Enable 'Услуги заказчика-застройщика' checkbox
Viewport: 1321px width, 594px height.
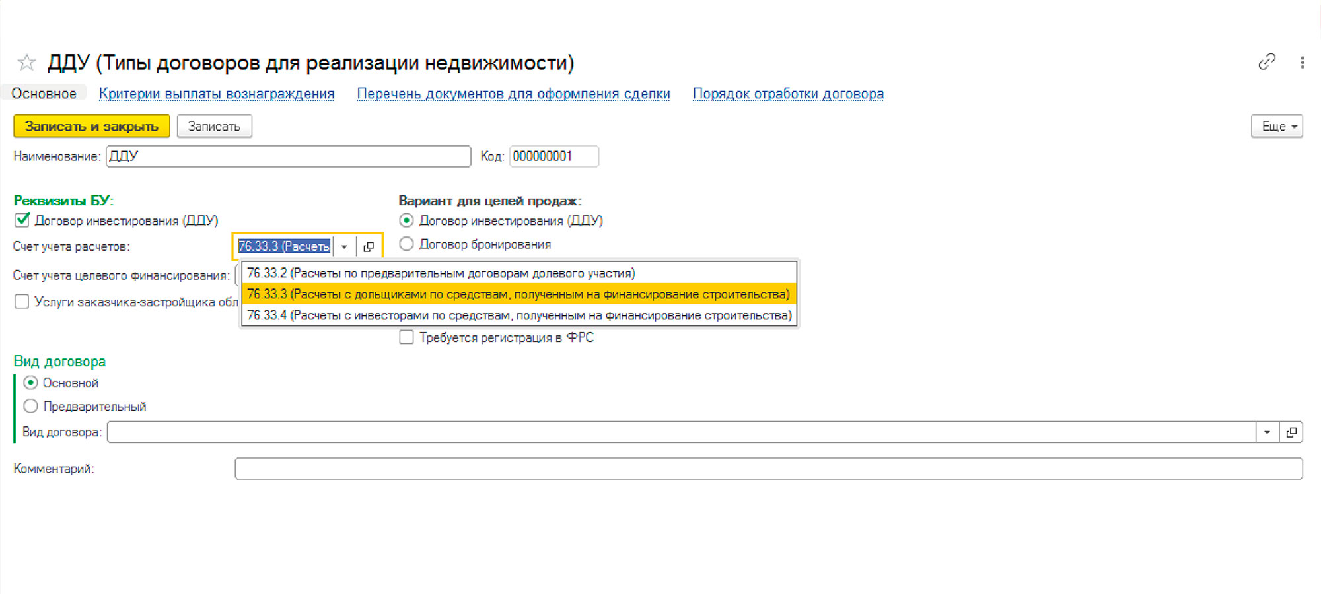(x=22, y=302)
